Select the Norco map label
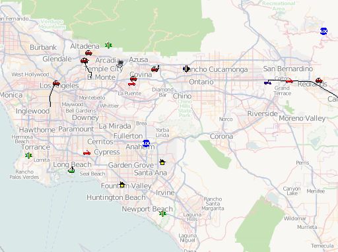The width and height of the screenshot is (338, 252). pos(226,119)
